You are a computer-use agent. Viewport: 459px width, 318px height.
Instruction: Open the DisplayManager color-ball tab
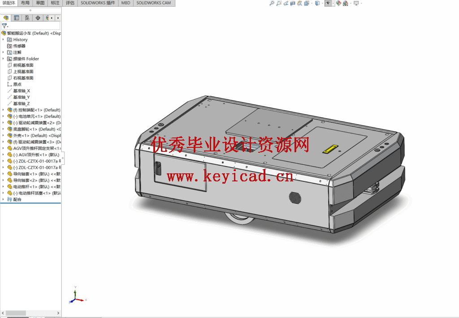47,18
